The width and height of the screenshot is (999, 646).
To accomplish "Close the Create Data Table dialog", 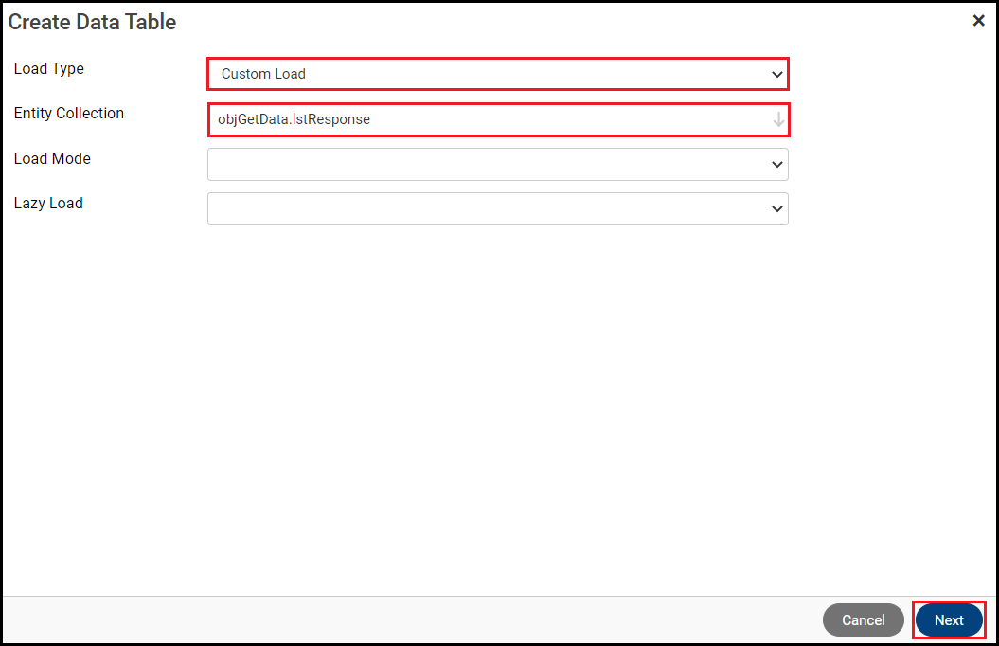I will pyautogui.click(x=978, y=21).
